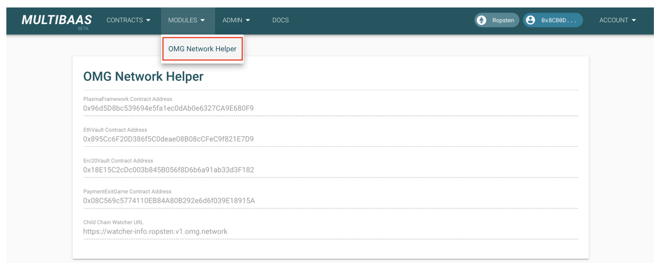Viewport: 661px width, 272px height.
Task: Click the Erc20Vault Contract Address field
Action: (x=330, y=170)
